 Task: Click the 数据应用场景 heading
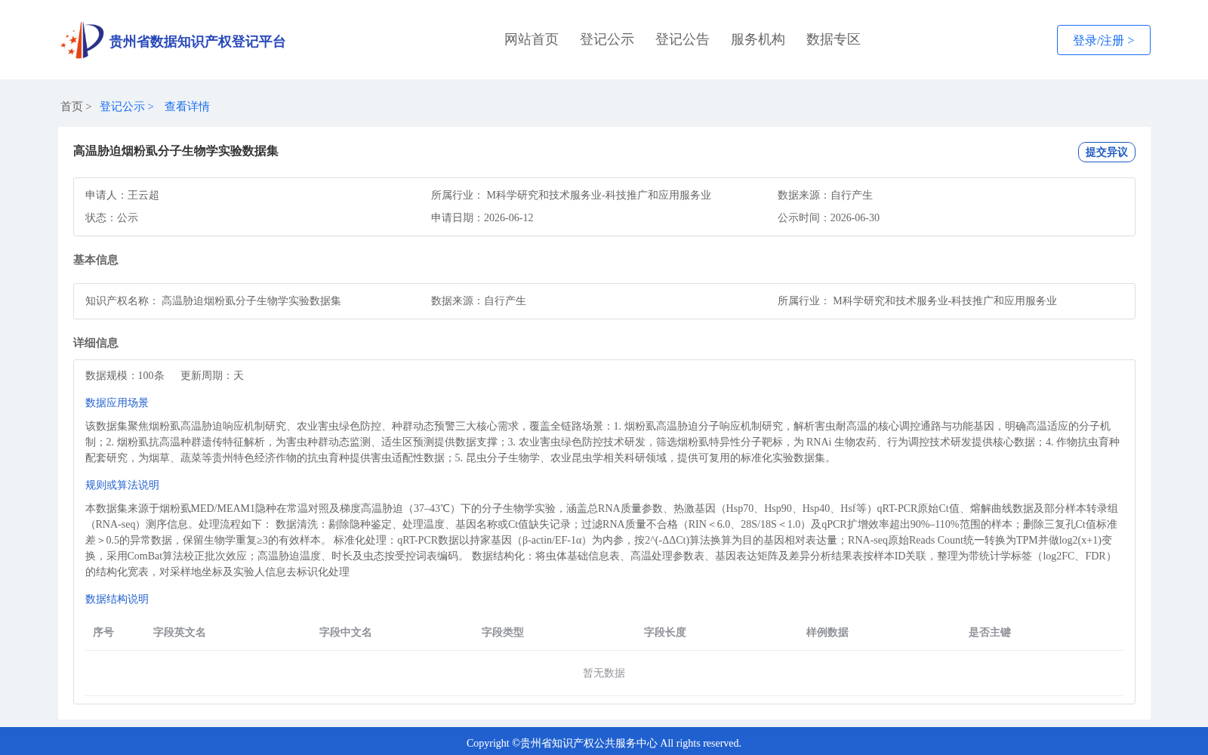117,402
